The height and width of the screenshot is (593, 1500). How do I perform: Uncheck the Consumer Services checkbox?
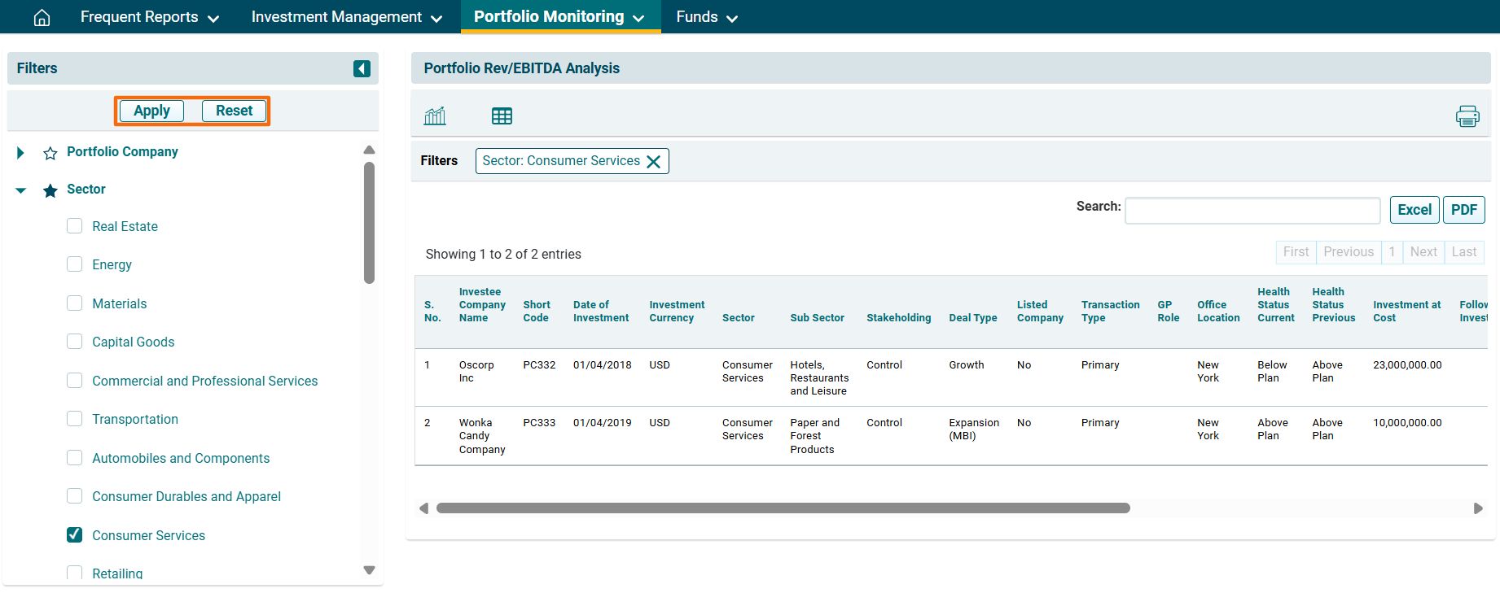pyautogui.click(x=75, y=535)
